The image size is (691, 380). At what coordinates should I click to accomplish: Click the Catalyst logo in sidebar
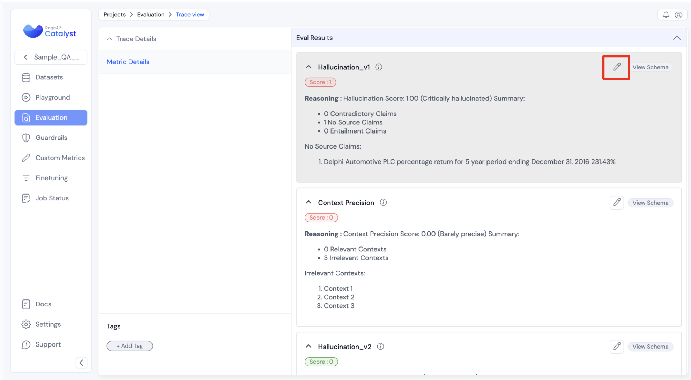click(x=50, y=31)
